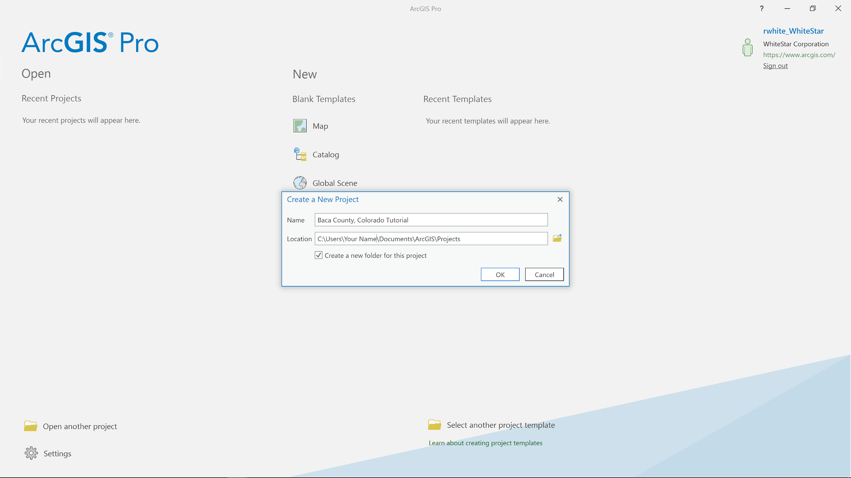Click the Settings gear icon
The height and width of the screenshot is (478, 851).
pyautogui.click(x=31, y=453)
